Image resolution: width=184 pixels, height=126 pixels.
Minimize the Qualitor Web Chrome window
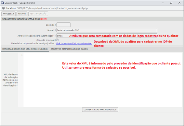[163, 3]
